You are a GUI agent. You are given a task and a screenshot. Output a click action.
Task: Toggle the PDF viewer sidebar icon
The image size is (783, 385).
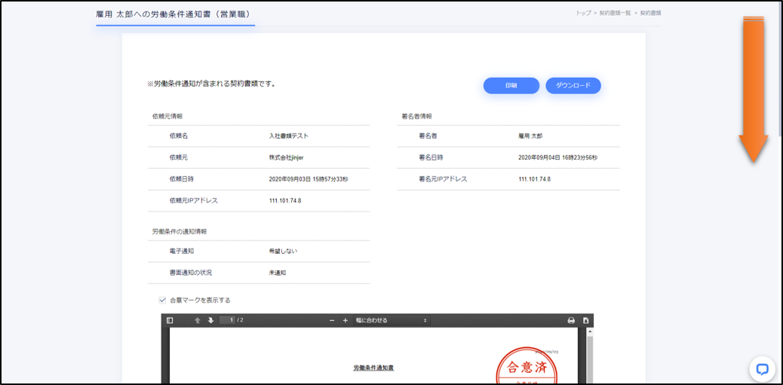pyautogui.click(x=170, y=320)
